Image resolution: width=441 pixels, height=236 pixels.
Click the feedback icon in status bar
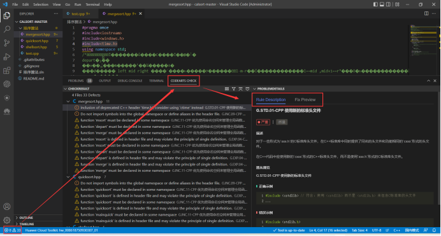(426, 230)
